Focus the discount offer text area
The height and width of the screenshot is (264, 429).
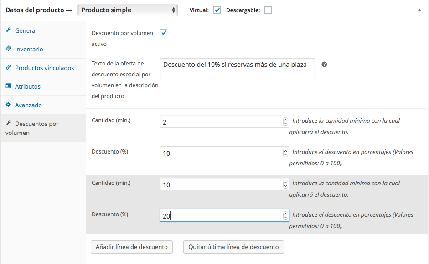coord(237,69)
